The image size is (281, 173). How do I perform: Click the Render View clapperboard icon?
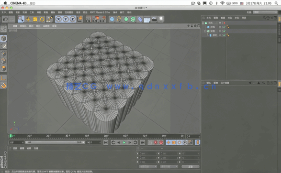pos(89,19)
